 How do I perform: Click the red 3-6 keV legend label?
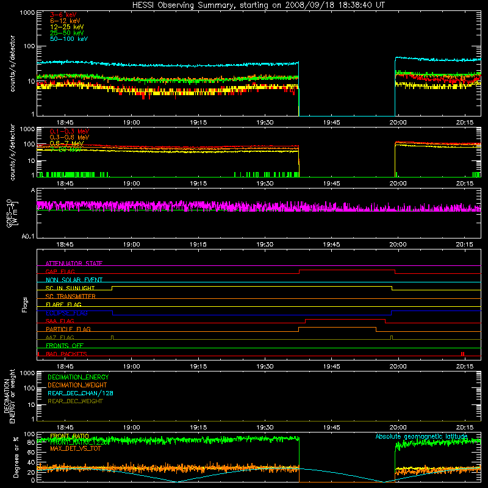click(63, 15)
